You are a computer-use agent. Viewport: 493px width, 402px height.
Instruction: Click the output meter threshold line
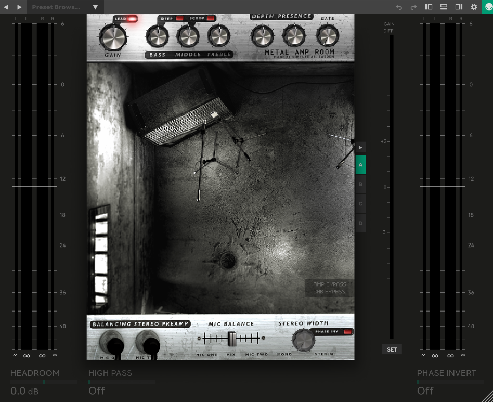(443, 186)
